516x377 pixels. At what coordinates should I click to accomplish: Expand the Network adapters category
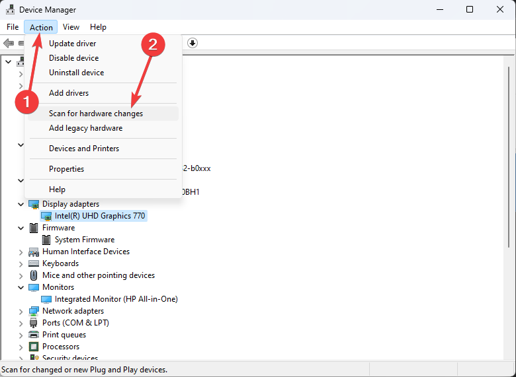(21, 312)
